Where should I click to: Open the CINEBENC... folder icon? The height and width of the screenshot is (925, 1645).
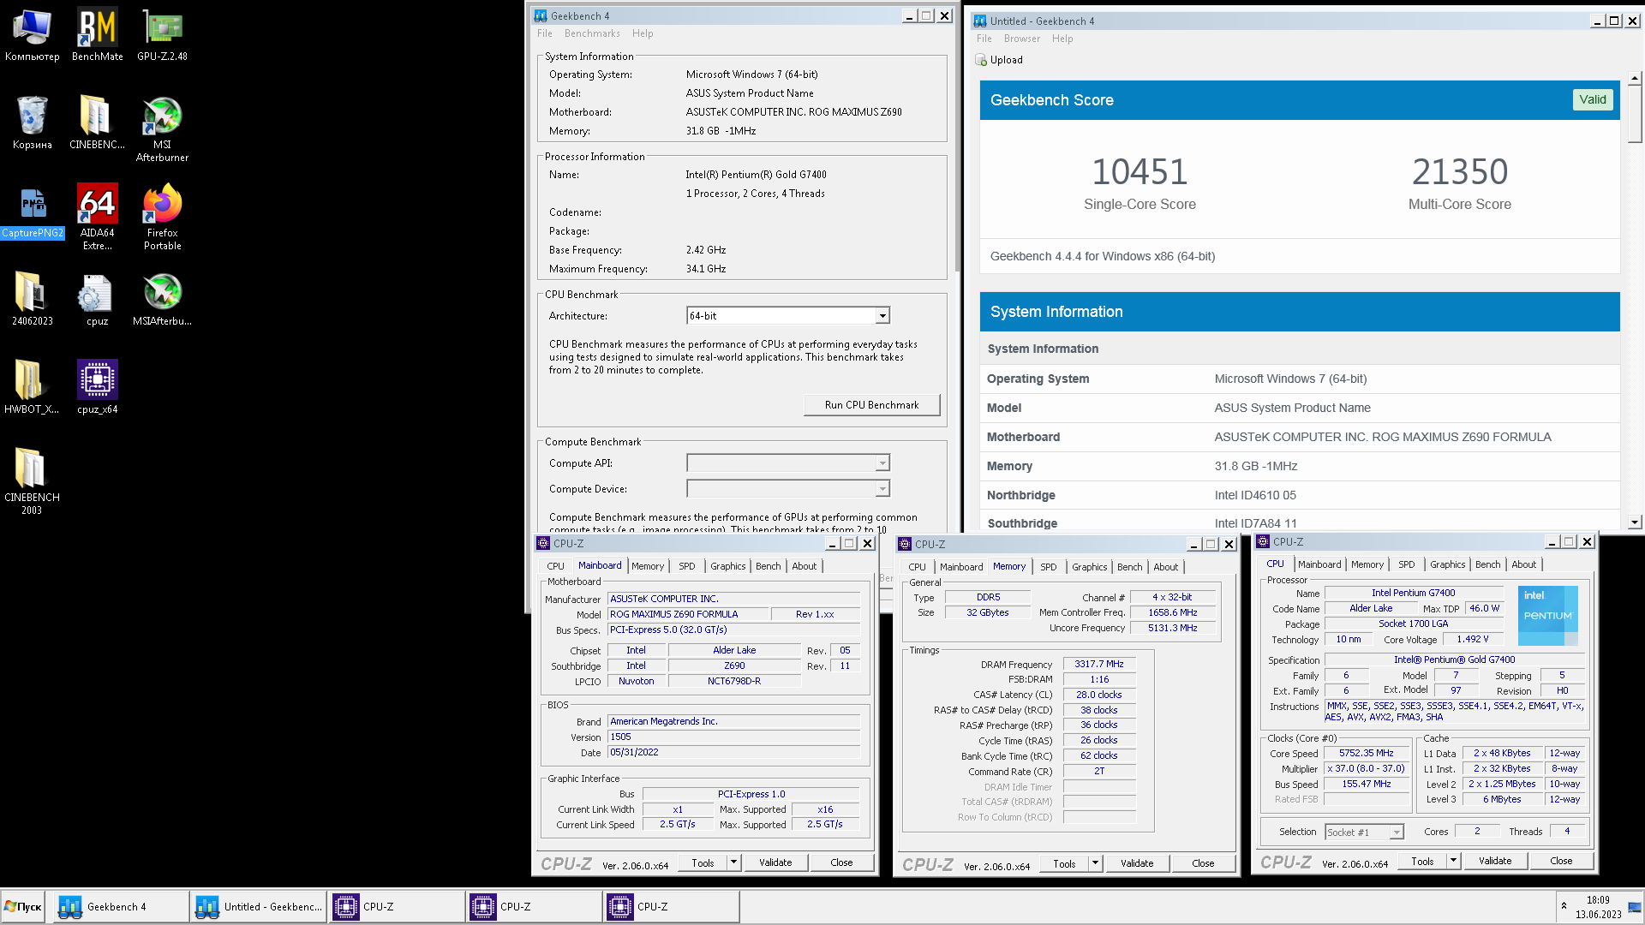coord(97,122)
